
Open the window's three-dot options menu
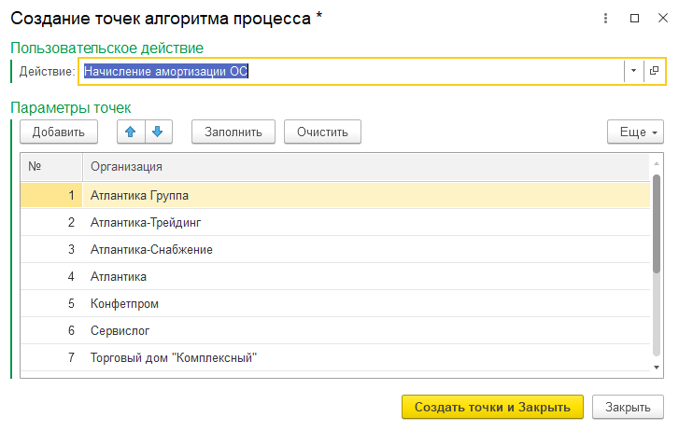click(x=607, y=18)
